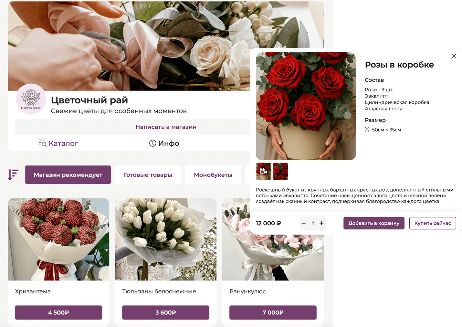Open the Каталог tab

[58, 143]
